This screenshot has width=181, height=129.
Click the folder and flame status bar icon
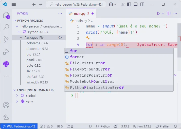tap(70, 126)
